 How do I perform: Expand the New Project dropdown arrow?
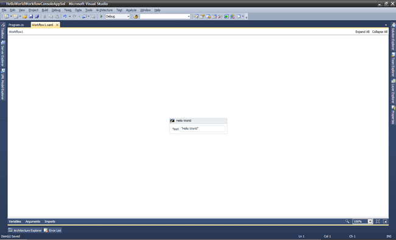coord(11,16)
